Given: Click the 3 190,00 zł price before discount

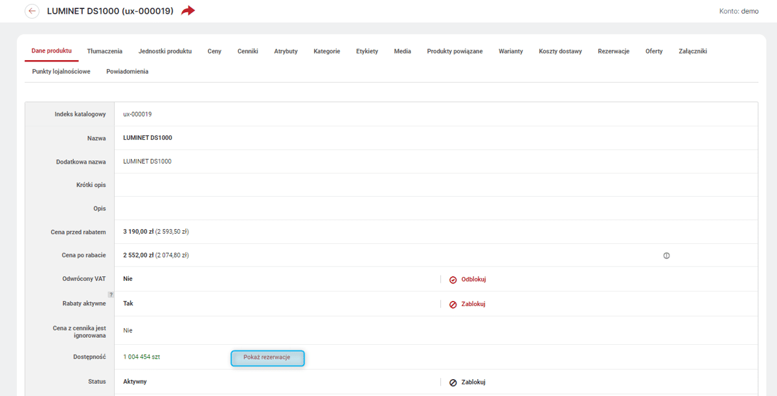Looking at the screenshot, I should click(x=138, y=232).
